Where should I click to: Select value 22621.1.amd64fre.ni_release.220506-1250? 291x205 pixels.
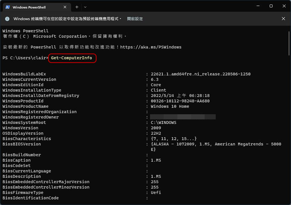tap(200, 74)
